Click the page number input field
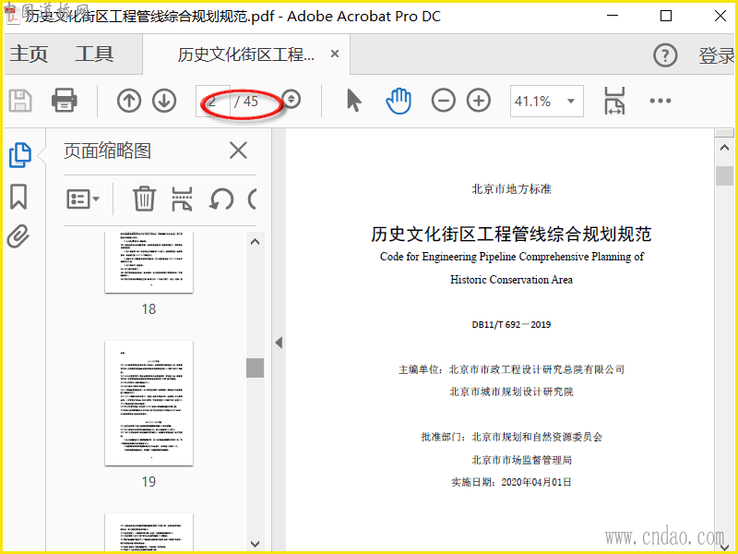Image resolution: width=738 pixels, height=554 pixels. [x=213, y=101]
